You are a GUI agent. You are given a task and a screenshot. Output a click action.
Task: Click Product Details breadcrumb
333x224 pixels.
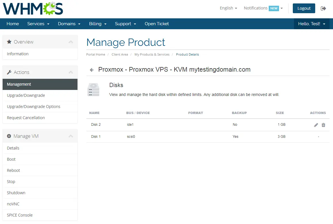tap(187, 54)
